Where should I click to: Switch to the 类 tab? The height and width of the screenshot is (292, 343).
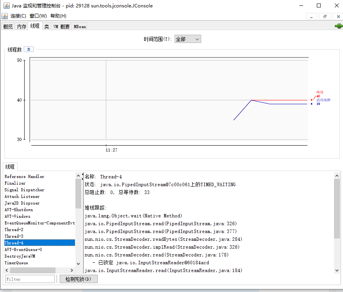[x=46, y=27]
